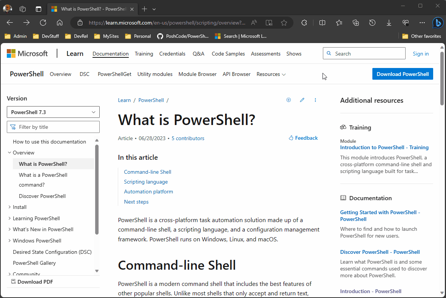
Task: Open the Downloads arrow icon
Action: pos(389,23)
